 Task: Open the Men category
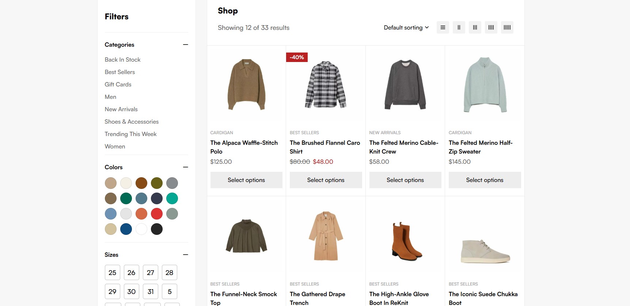[110, 97]
